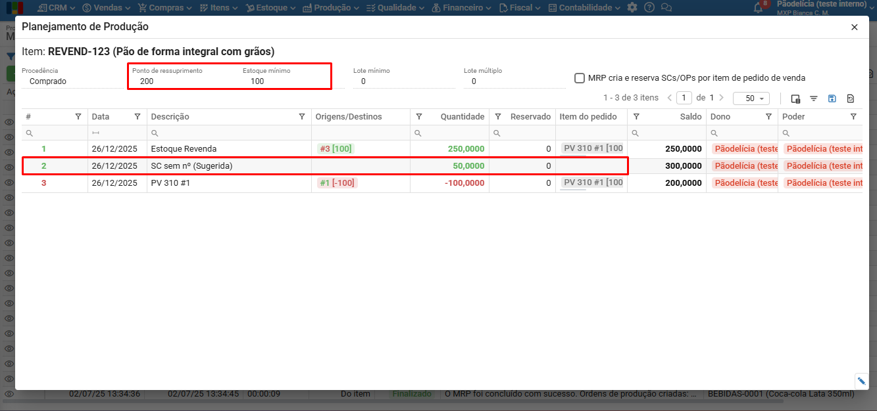877x411 pixels.
Task: Open the chat bubbles icon in top bar
Action: click(x=666, y=7)
